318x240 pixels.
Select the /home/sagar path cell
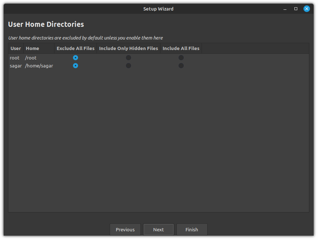[39, 66]
